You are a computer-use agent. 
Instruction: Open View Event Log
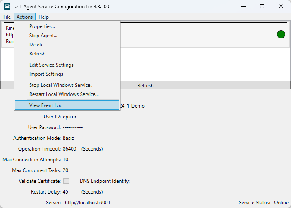click(x=46, y=105)
